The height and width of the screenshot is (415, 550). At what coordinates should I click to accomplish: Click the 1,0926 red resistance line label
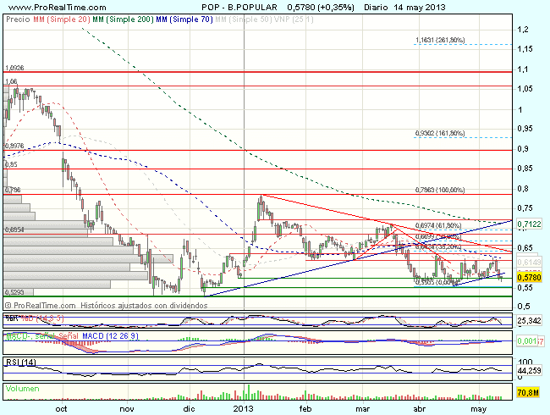pos(18,67)
